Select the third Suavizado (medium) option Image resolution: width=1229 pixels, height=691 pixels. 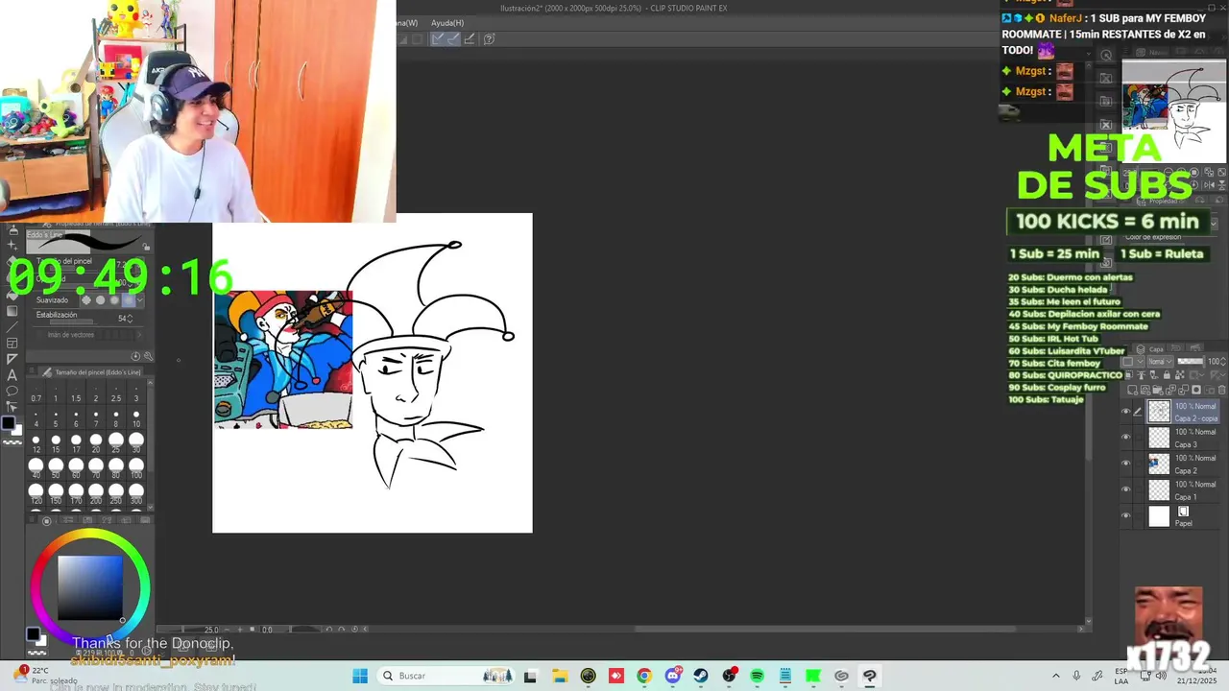[114, 300]
